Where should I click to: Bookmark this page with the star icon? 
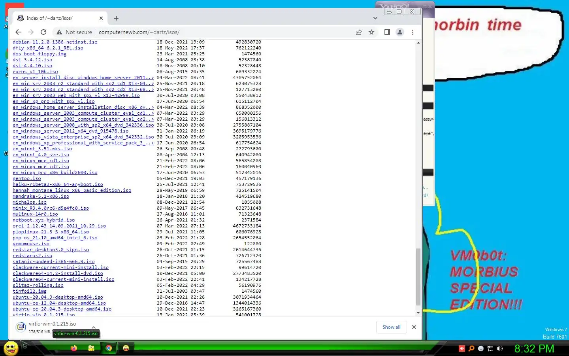point(371,32)
